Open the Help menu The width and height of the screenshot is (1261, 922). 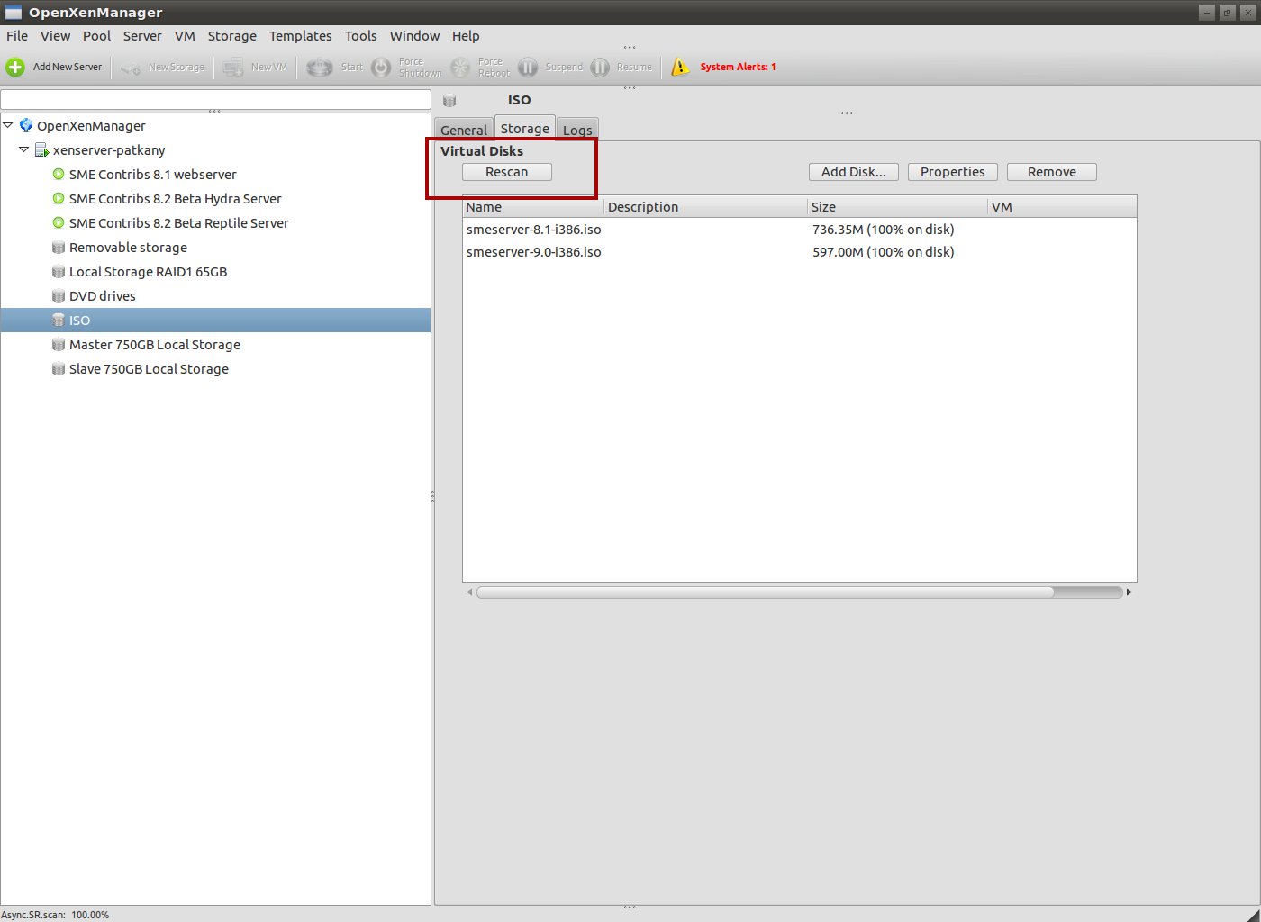click(466, 36)
